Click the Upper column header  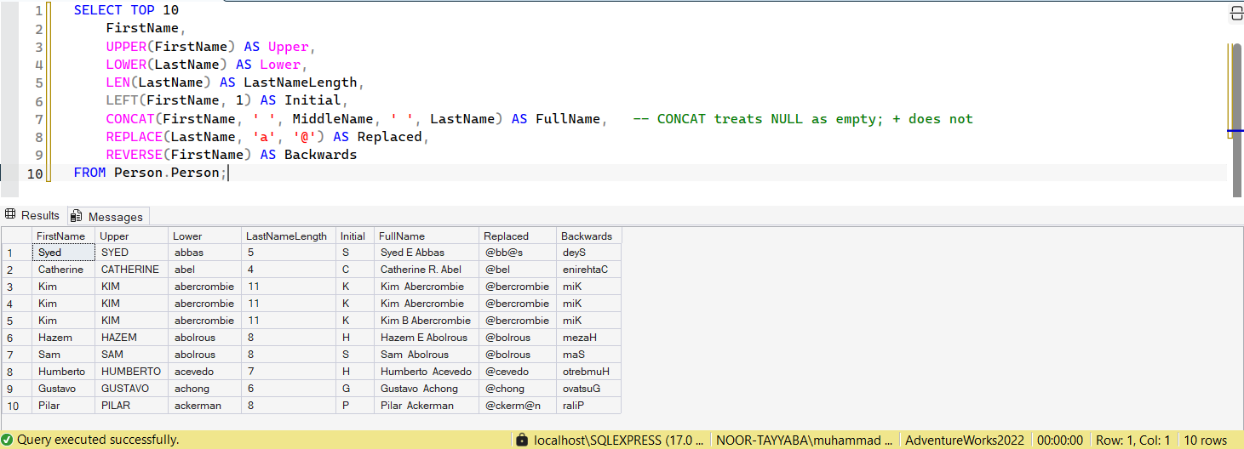click(x=131, y=236)
